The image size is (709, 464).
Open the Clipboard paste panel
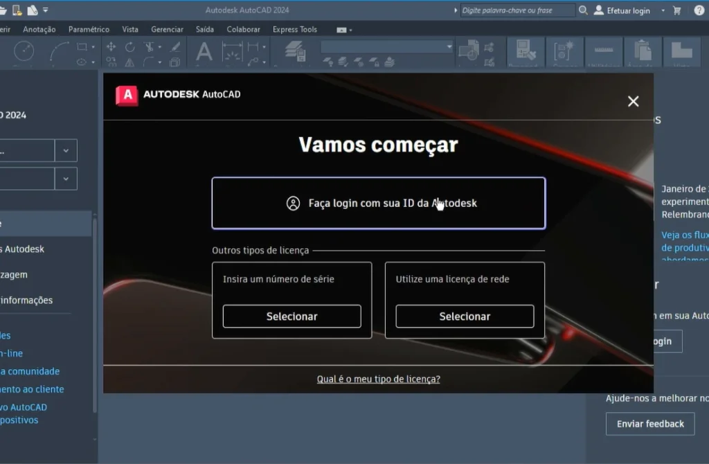(643, 51)
